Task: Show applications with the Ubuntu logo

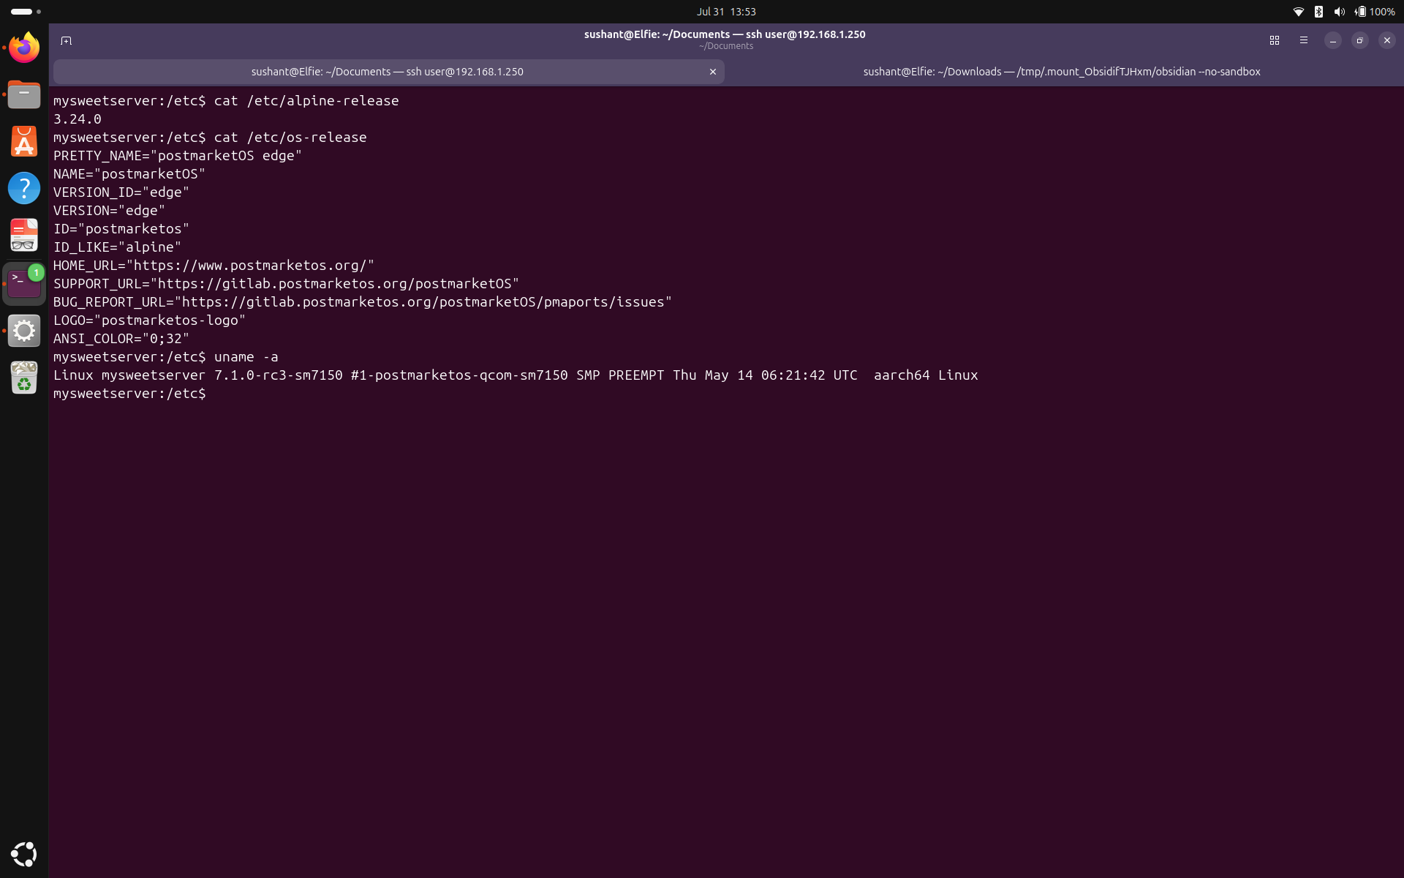Action: (x=24, y=854)
